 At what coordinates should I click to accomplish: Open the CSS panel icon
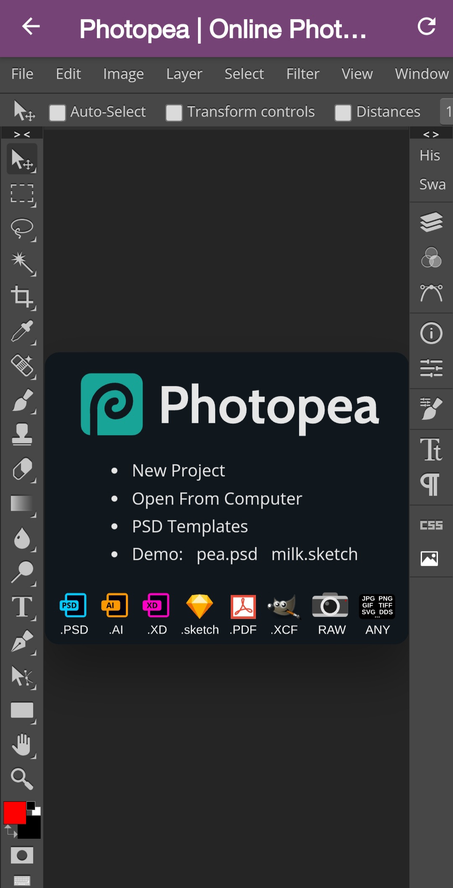coord(431,525)
